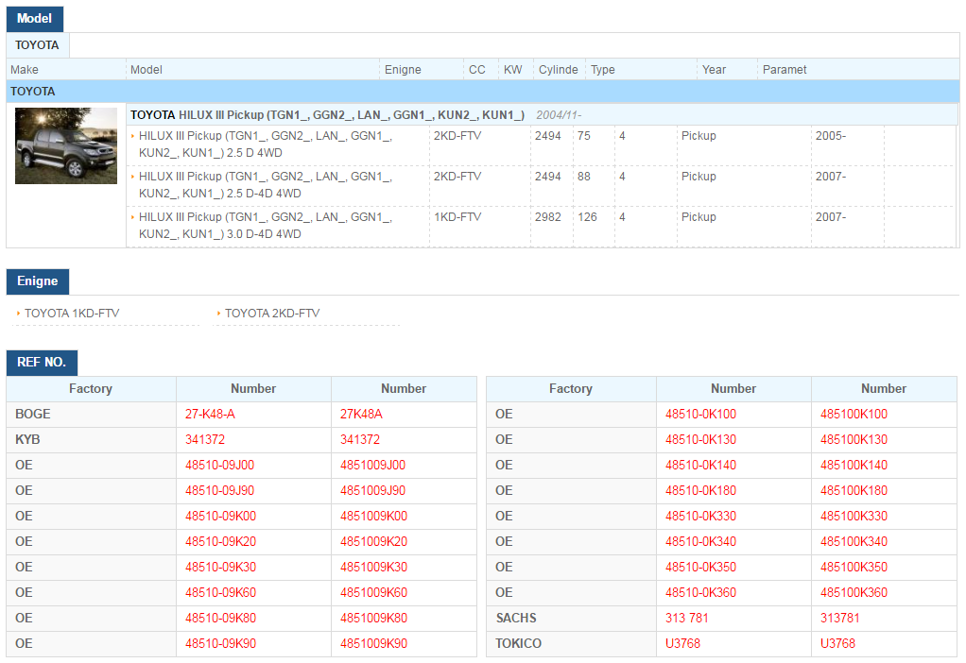
Task: Open the HILUX III Pickup 3.0 D-4D 4WD model
Action: (x=266, y=226)
